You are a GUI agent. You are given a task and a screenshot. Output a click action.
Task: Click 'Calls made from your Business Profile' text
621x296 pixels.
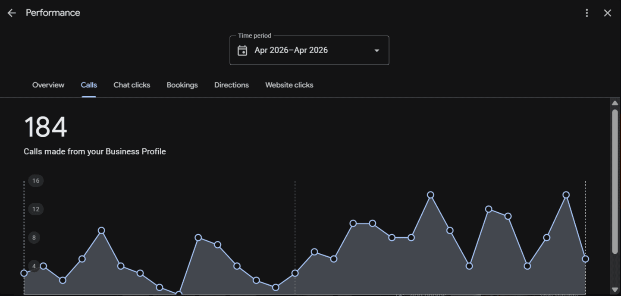click(x=95, y=151)
